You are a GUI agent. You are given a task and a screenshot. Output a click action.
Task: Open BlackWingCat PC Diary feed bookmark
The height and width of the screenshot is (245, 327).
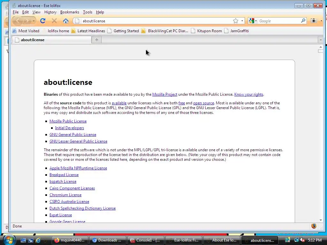pos(165,31)
